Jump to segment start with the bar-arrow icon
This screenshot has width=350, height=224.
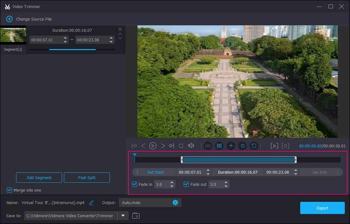tap(134, 146)
